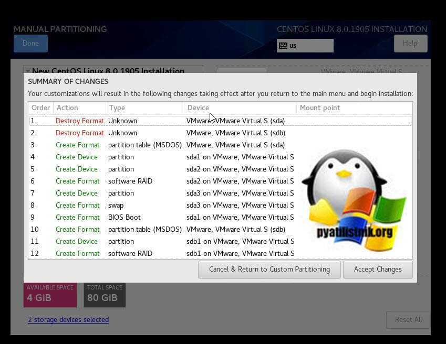Click order number 12 cell

pos(35,254)
